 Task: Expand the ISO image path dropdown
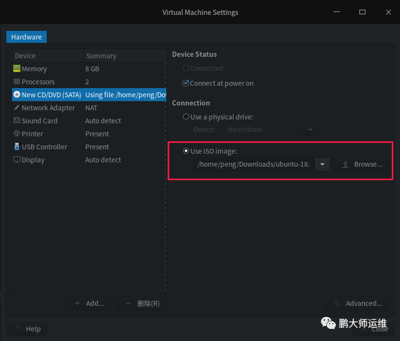[x=322, y=164]
